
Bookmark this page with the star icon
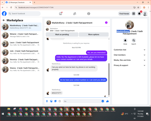pos(138,8)
